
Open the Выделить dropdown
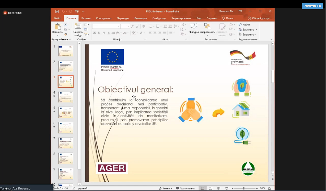248,35
